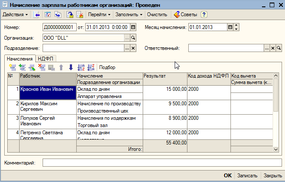Click in the Комментарий text field
285x182 pixels.
162,163
